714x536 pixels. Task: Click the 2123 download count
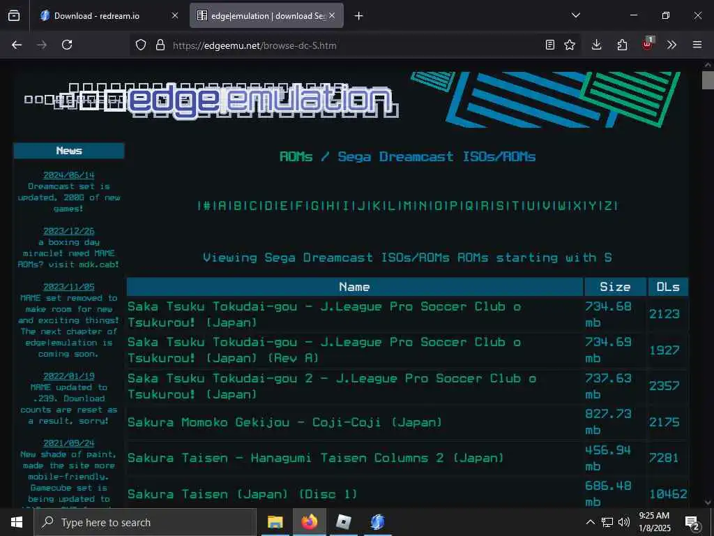tap(664, 314)
